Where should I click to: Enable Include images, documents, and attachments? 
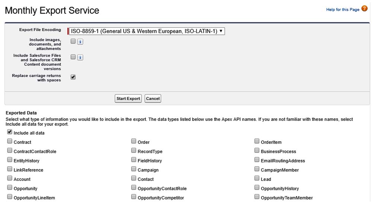click(x=73, y=42)
